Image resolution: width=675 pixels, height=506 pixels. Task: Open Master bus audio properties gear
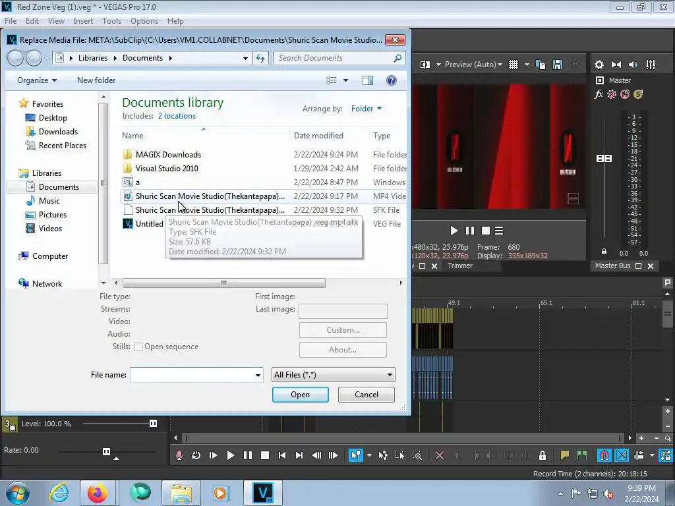pyautogui.click(x=599, y=65)
